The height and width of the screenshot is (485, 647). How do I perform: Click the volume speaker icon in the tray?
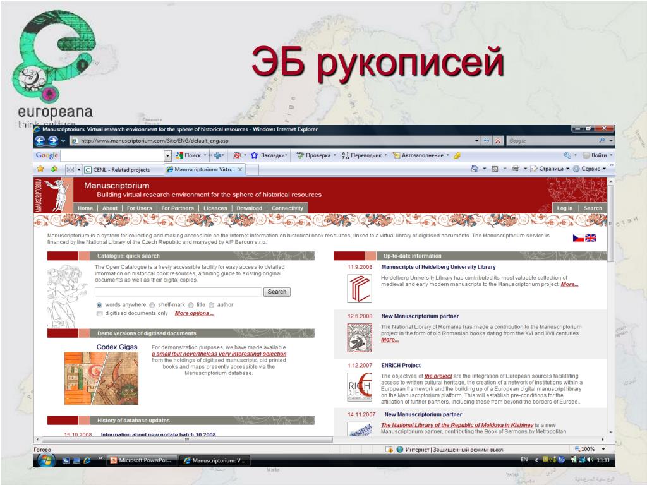(590, 460)
